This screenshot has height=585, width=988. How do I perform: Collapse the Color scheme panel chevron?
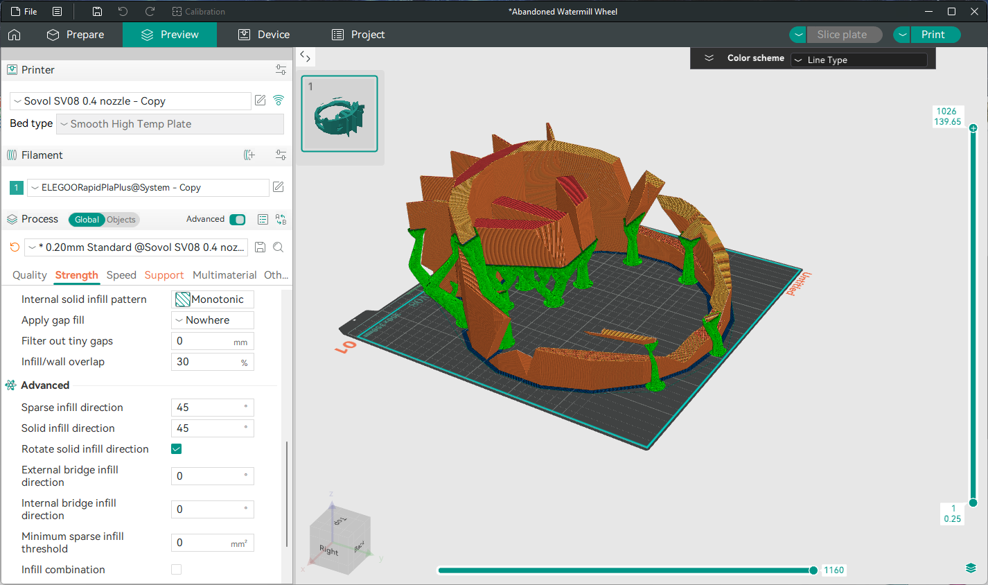(x=709, y=58)
